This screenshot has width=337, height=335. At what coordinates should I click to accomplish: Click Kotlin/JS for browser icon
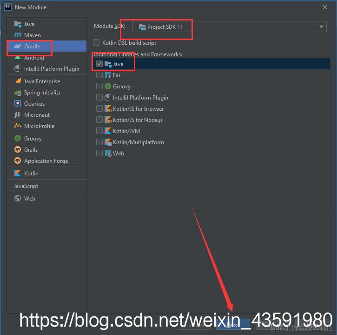[x=108, y=109]
